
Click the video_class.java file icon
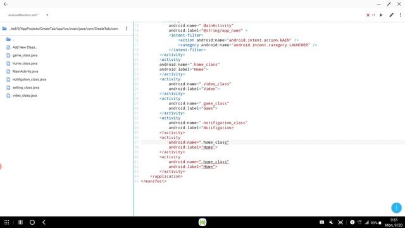point(8,96)
